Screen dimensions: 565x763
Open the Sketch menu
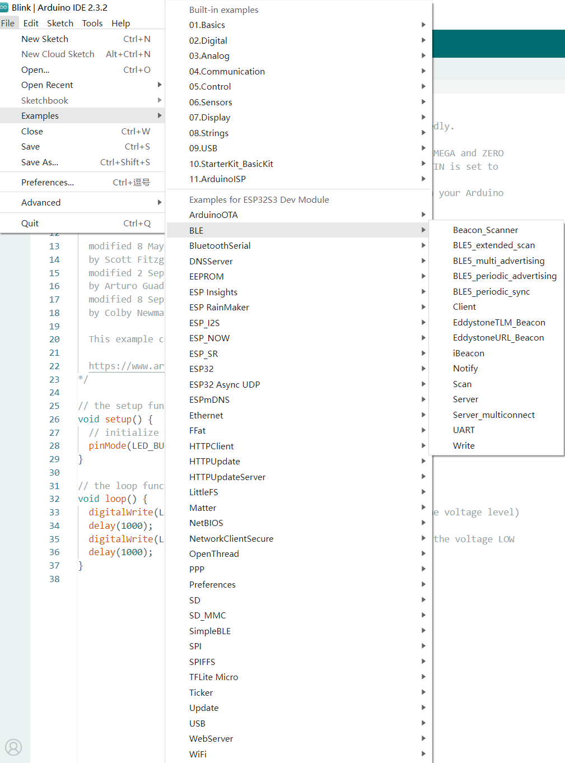tap(60, 24)
